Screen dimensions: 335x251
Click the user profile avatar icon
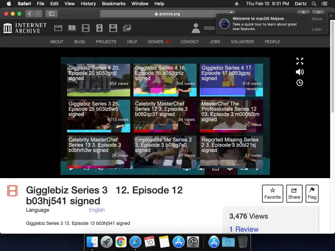click(196, 28)
